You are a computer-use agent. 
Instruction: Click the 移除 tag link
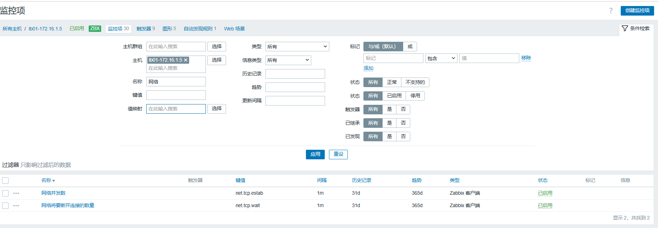[526, 58]
